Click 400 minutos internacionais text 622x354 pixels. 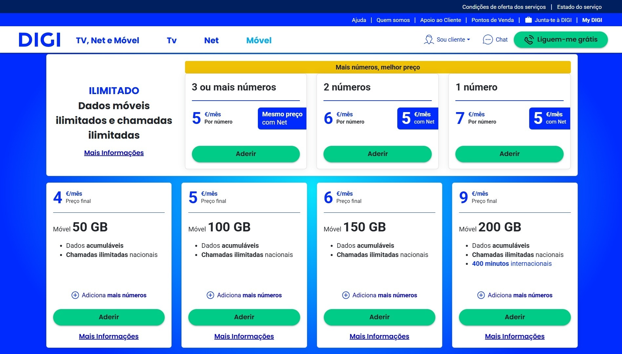[x=512, y=264]
